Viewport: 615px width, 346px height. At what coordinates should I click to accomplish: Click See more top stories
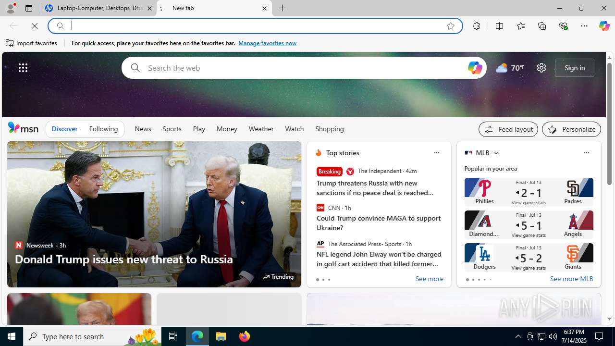429,279
